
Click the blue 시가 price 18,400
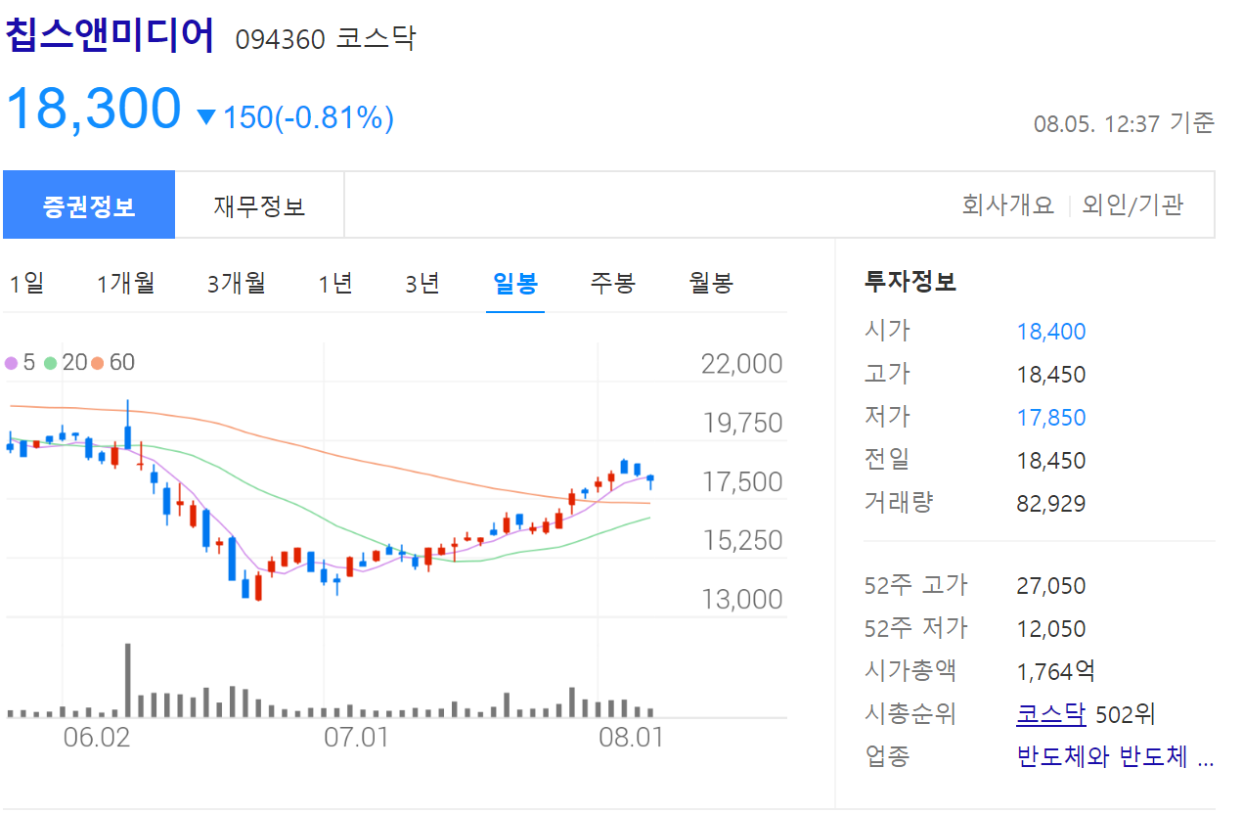click(1050, 332)
